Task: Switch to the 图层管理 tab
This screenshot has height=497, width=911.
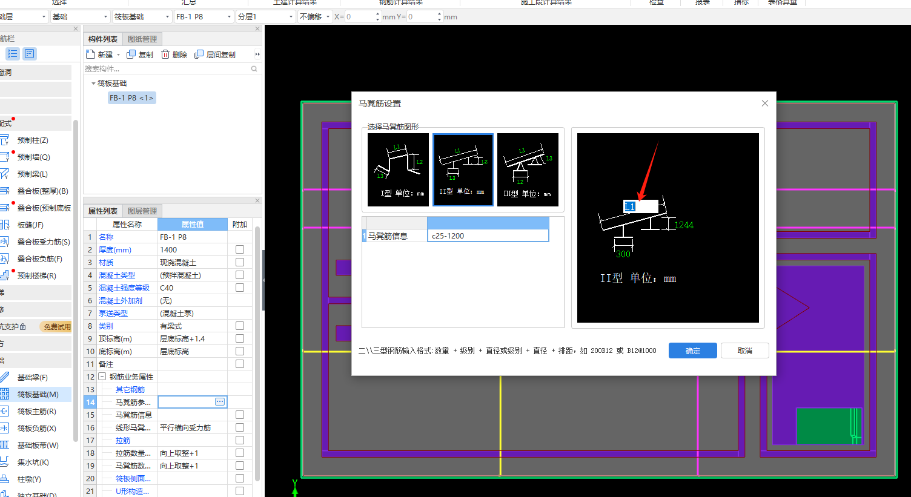Action: click(x=142, y=211)
